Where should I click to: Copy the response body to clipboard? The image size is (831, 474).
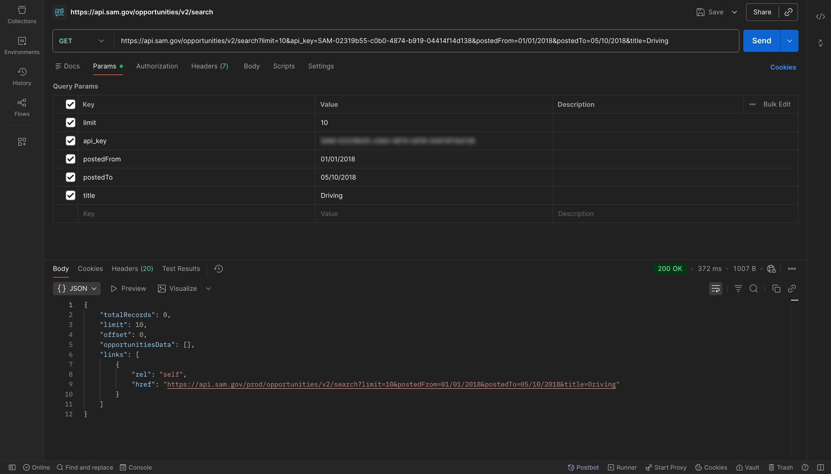tap(776, 288)
